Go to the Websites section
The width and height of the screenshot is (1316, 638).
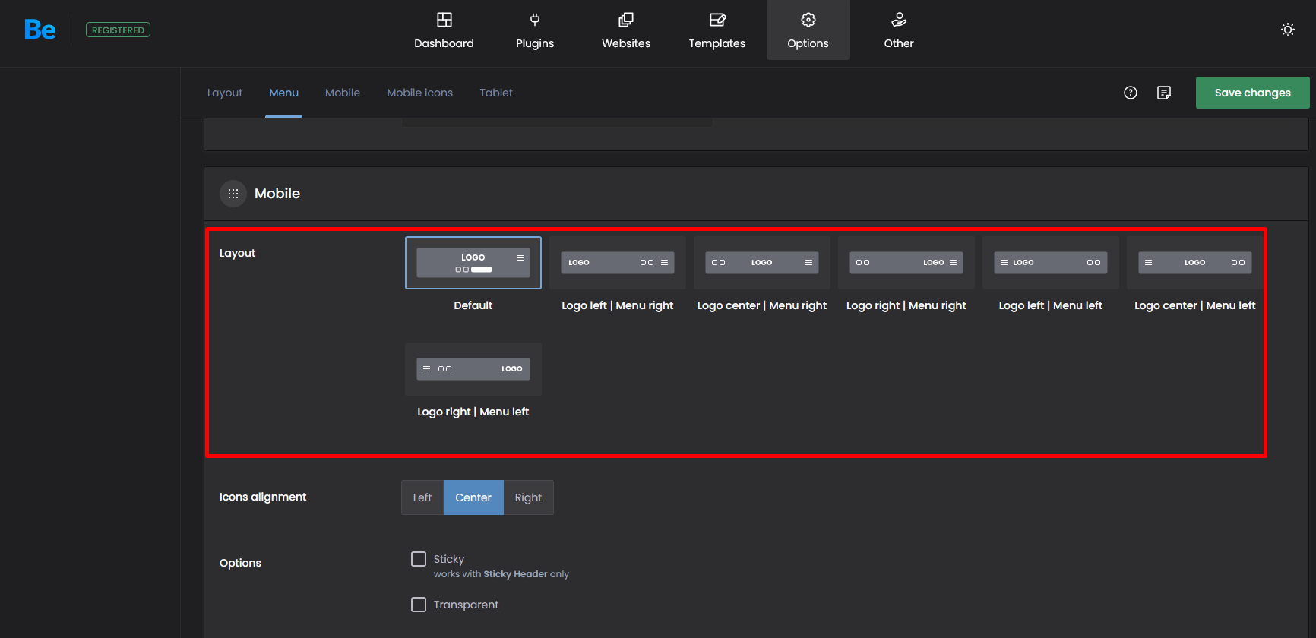(626, 30)
